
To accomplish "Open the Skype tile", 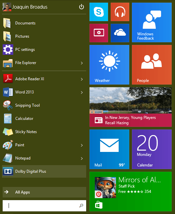I will [99, 12].
